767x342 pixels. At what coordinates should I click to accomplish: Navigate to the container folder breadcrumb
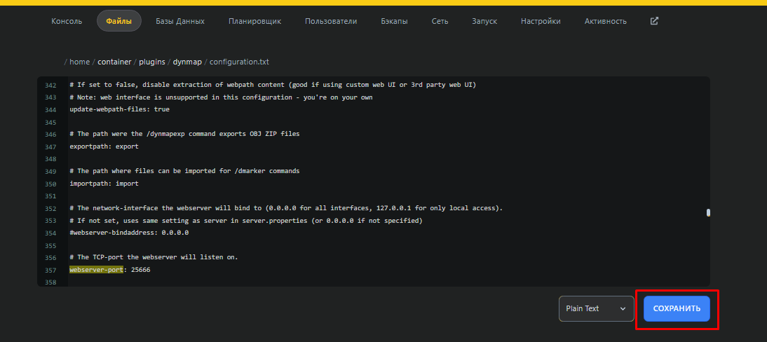[x=114, y=62]
